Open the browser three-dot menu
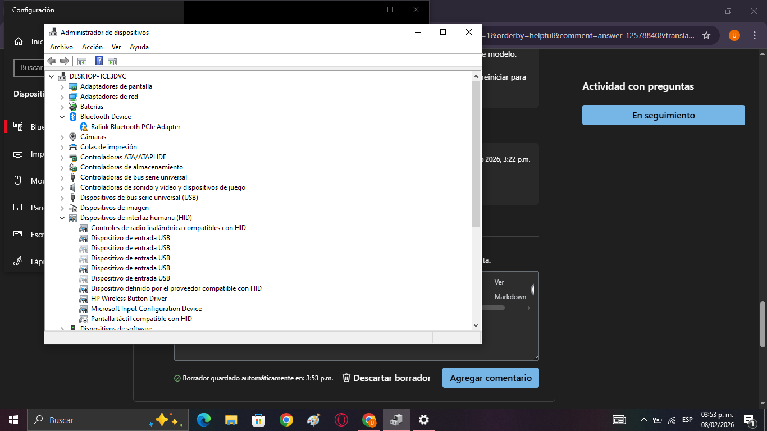The width and height of the screenshot is (767, 431). (x=755, y=35)
